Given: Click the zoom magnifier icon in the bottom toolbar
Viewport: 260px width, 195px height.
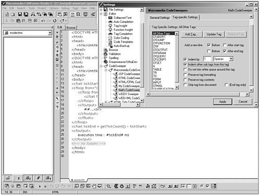Looking at the screenshot, I should [x=109, y=186].
